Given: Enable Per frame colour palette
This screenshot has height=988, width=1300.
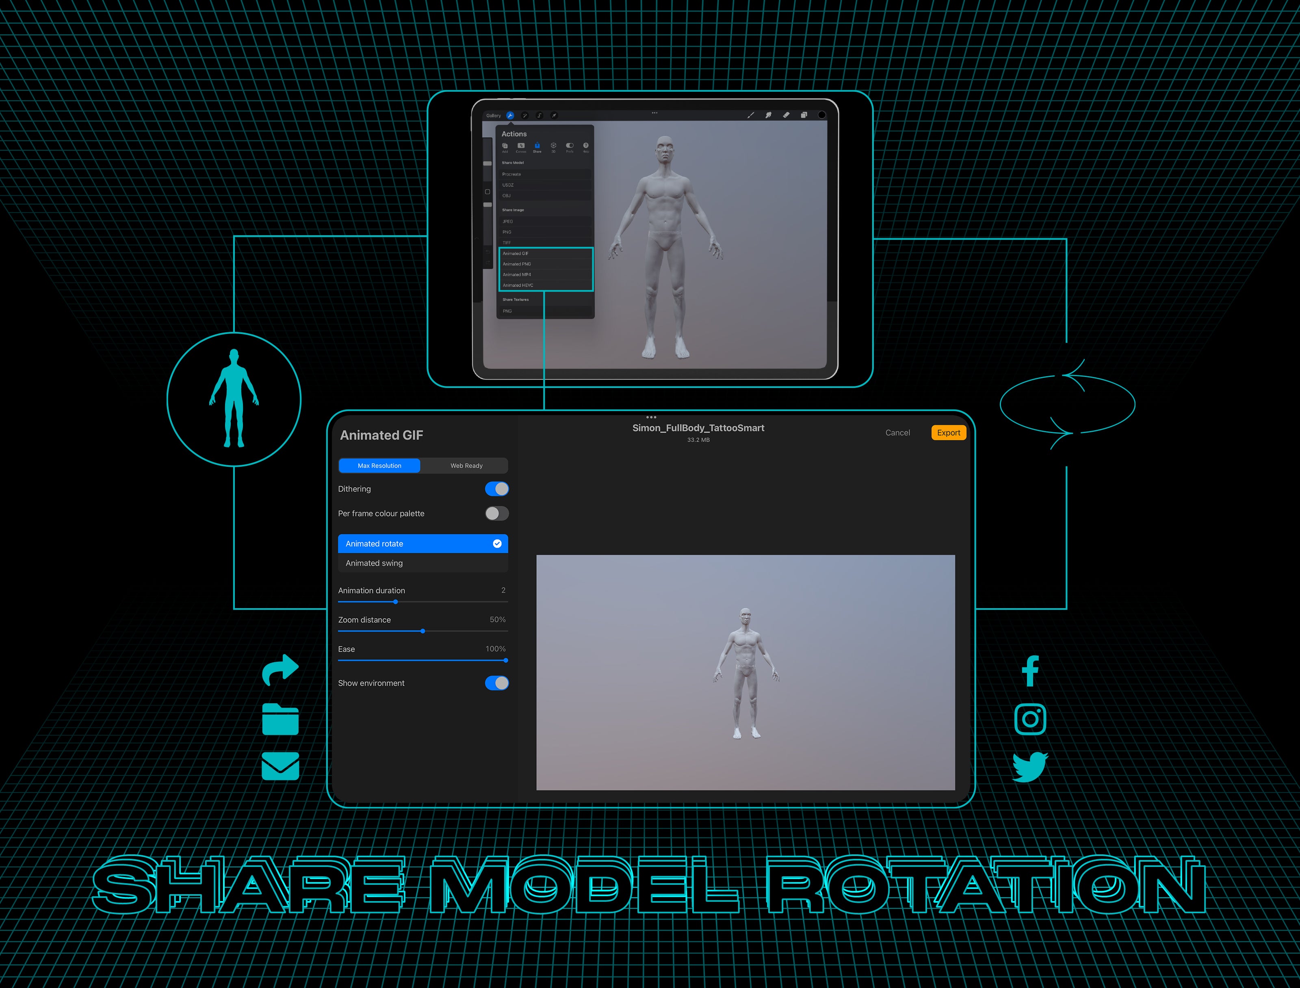Looking at the screenshot, I should 497,513.
